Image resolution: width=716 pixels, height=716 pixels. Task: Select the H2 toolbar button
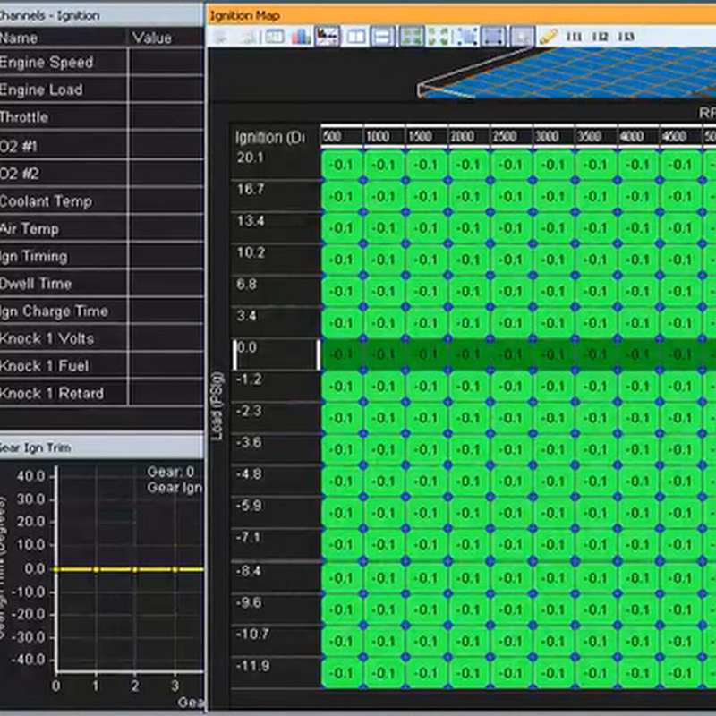(x=600, y=37)
